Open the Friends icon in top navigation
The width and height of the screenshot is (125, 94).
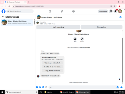point(62,11)
